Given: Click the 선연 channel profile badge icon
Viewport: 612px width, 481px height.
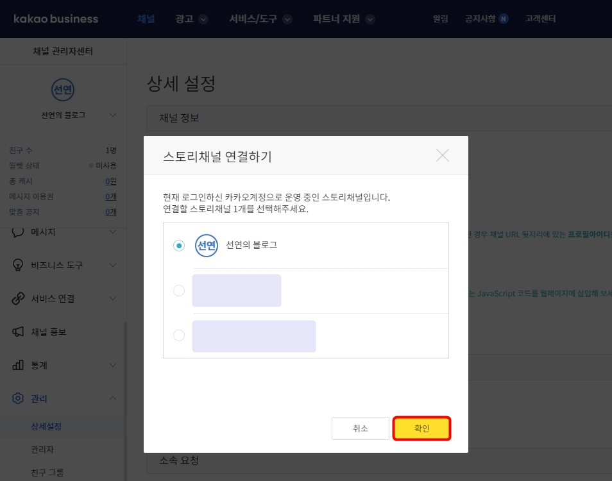Looking at the screenshot, I should pos(63,90).
